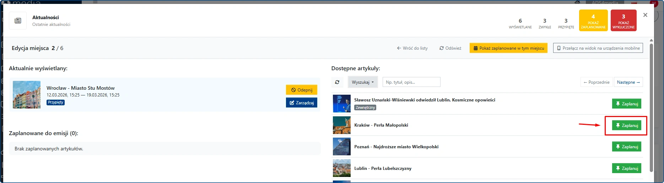The height and width of the screenshot is (183, 664).
Task: Schedule the Poznań article with Zaplanuj
Action: (x=627, y=147)
